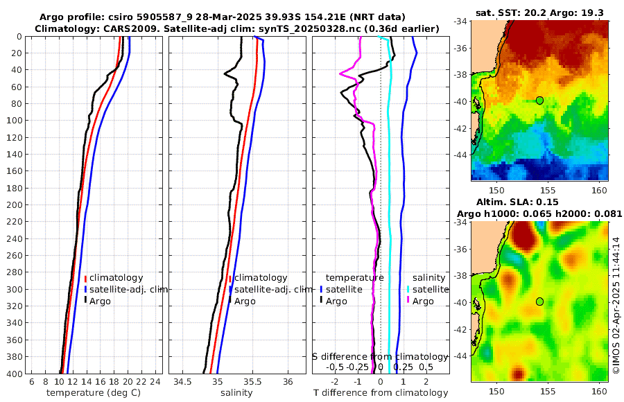624x402 pixels.
Task: Click the Argo profile title text
Action: pos(223,17)
